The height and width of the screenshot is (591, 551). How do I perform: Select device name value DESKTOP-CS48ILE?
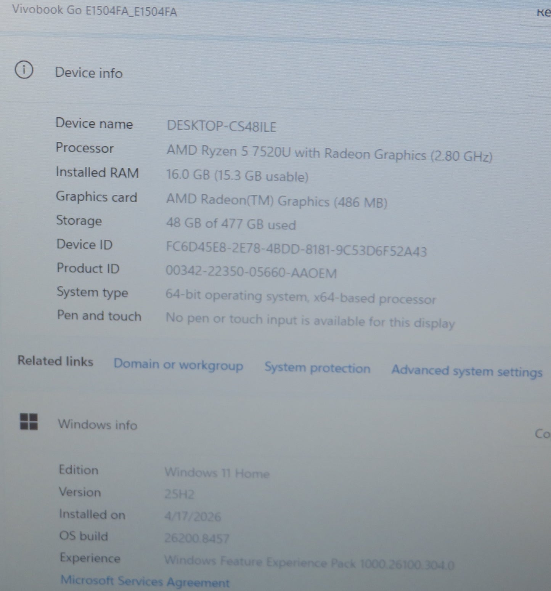(x=222, y=126)
